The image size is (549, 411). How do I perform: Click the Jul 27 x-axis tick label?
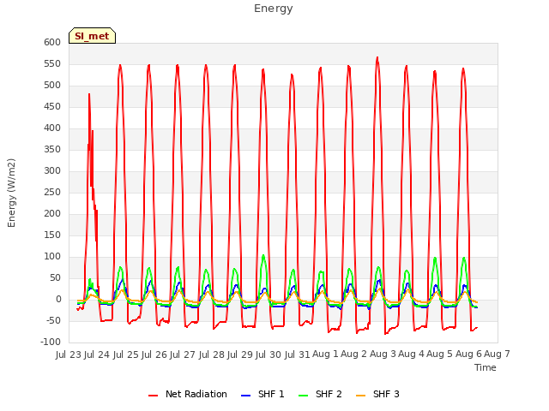coord(183,354)
